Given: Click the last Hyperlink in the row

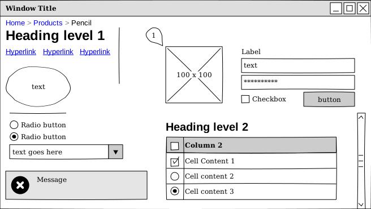Looking at the screenshot, I should (95, 52).
